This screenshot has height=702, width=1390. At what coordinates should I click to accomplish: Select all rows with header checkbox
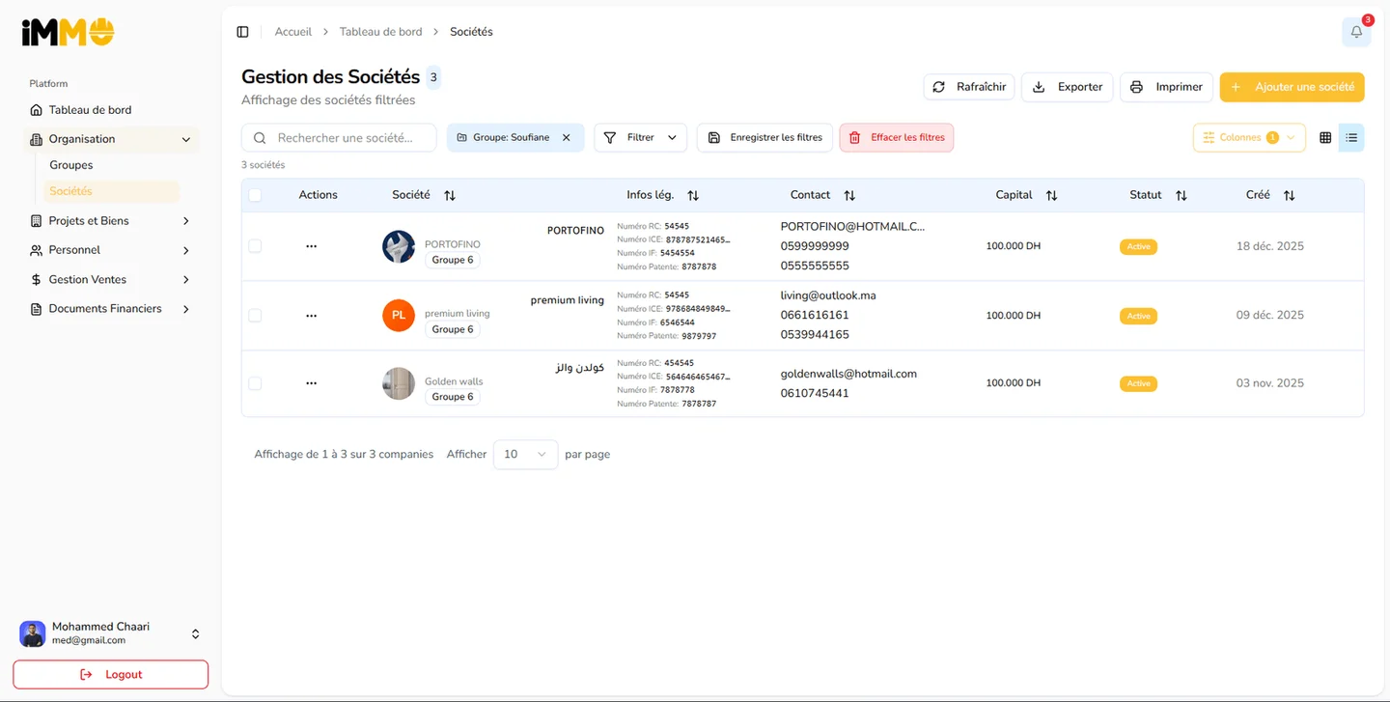click(x=255, y=195)
